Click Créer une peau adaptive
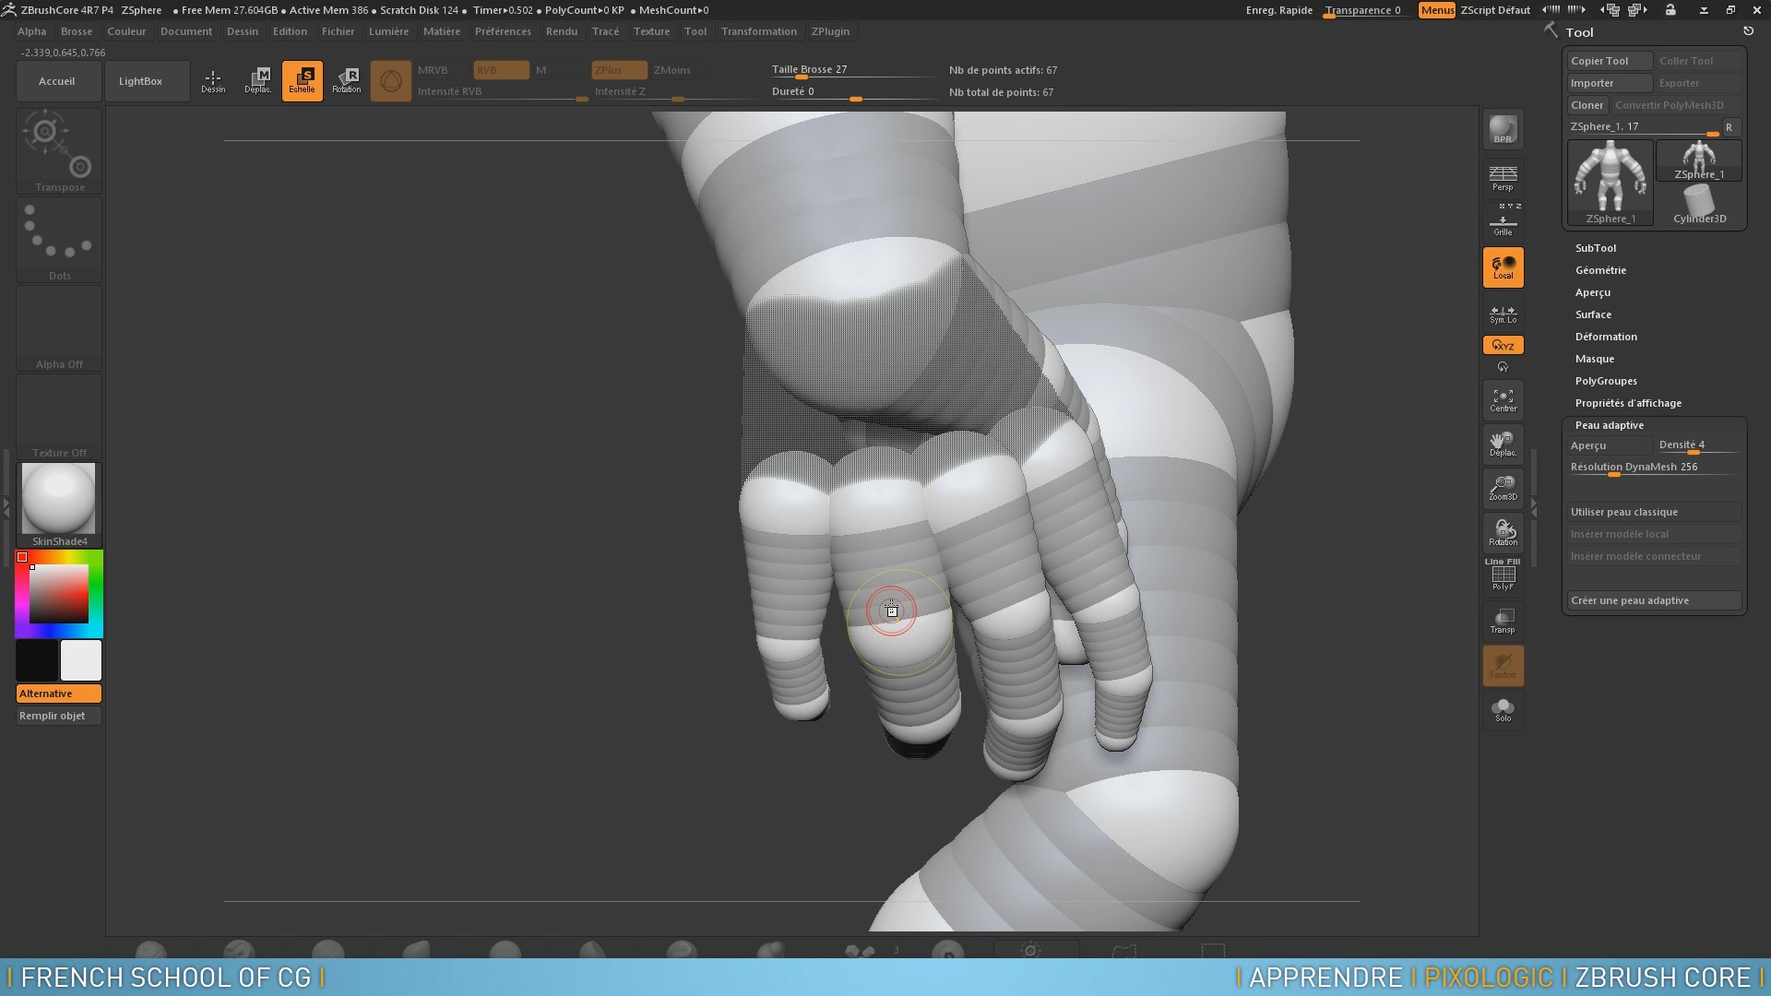This screenshot has width=1771, height=996. tap(1655, 600)
